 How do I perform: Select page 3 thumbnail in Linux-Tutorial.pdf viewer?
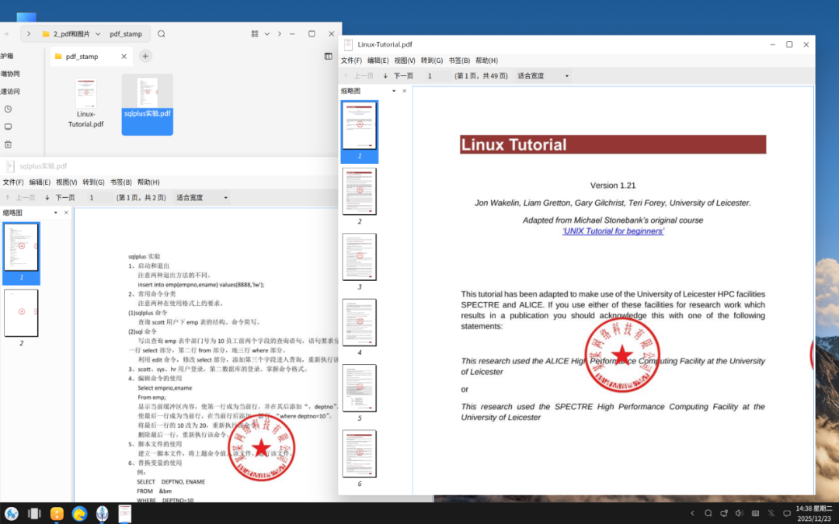pyautogui.click(x=360, y=262)
